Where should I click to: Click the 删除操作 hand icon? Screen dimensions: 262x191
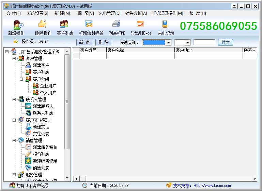[43, 24]
